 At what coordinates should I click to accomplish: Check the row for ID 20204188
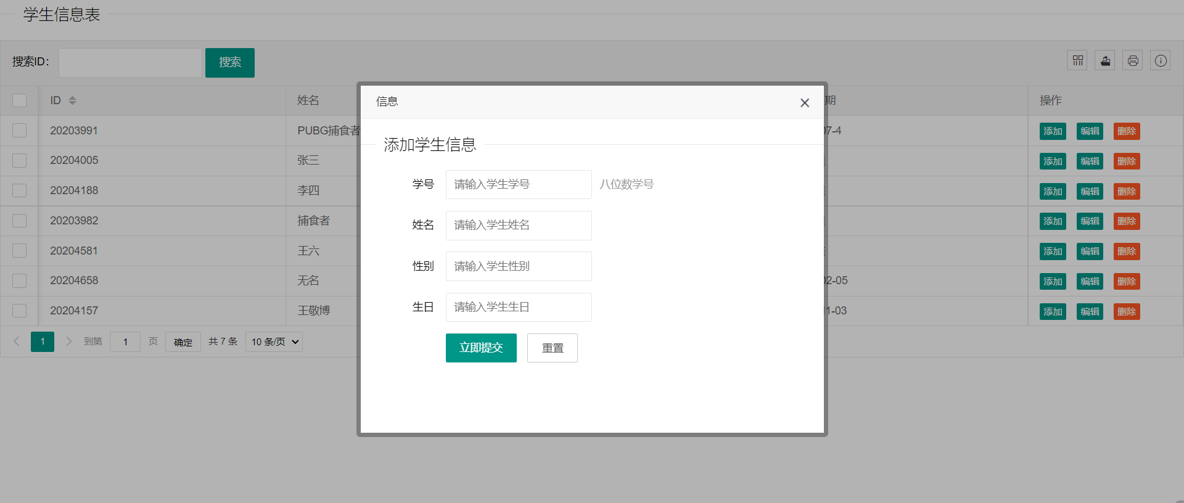point(20,190)
